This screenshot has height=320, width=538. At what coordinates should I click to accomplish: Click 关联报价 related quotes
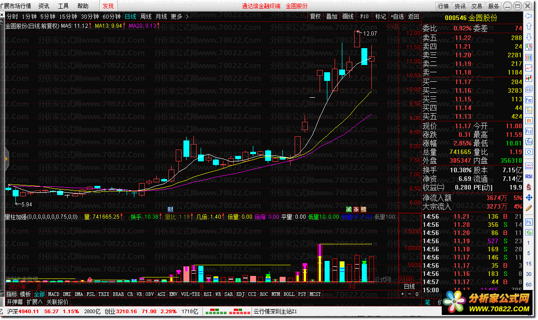(57, 302)
